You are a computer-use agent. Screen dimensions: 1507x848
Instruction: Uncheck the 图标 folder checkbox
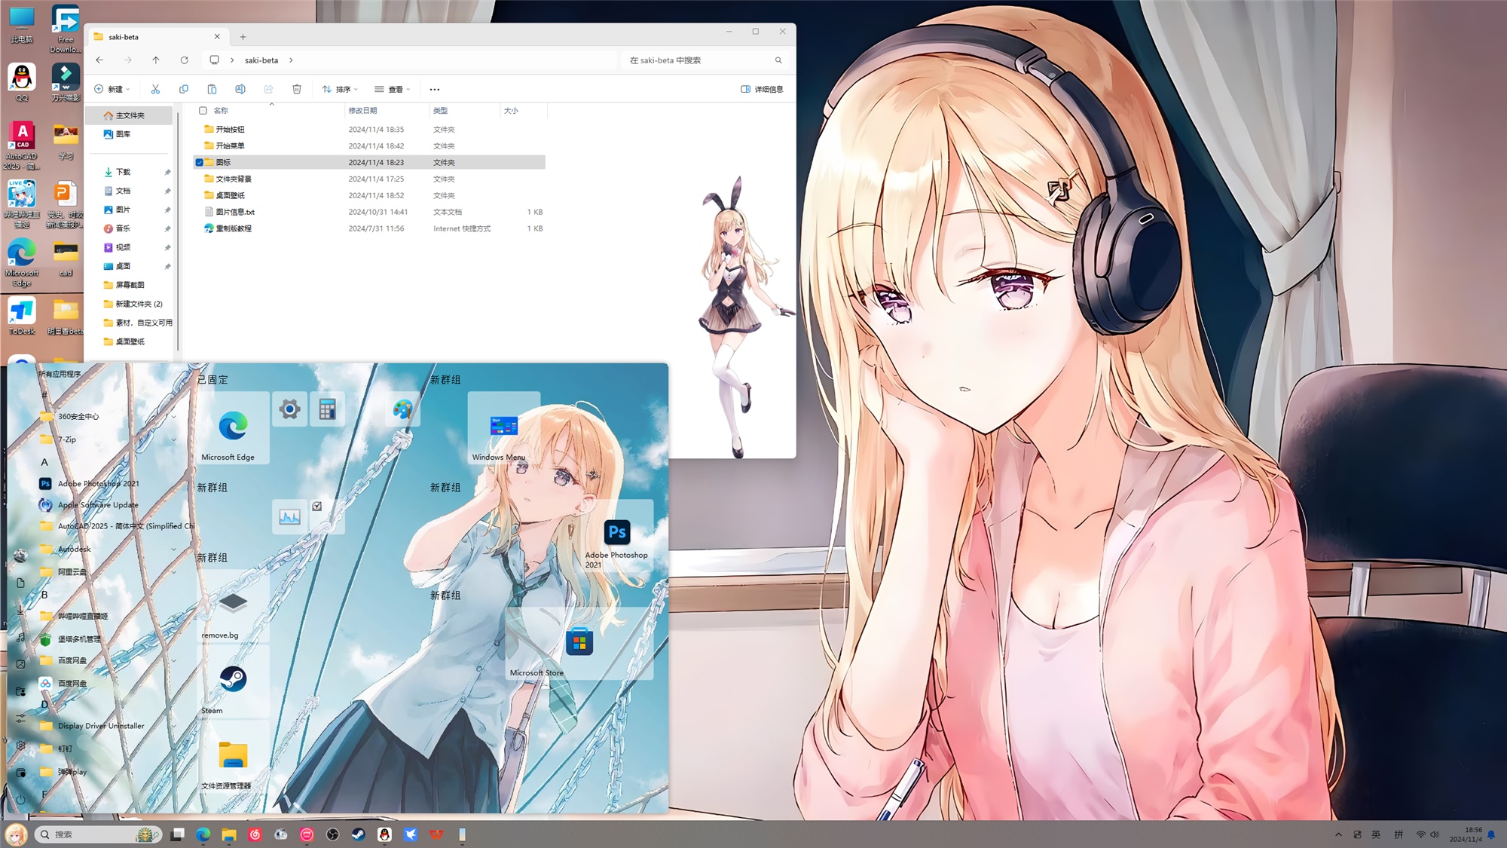click(x=200, y=163)
